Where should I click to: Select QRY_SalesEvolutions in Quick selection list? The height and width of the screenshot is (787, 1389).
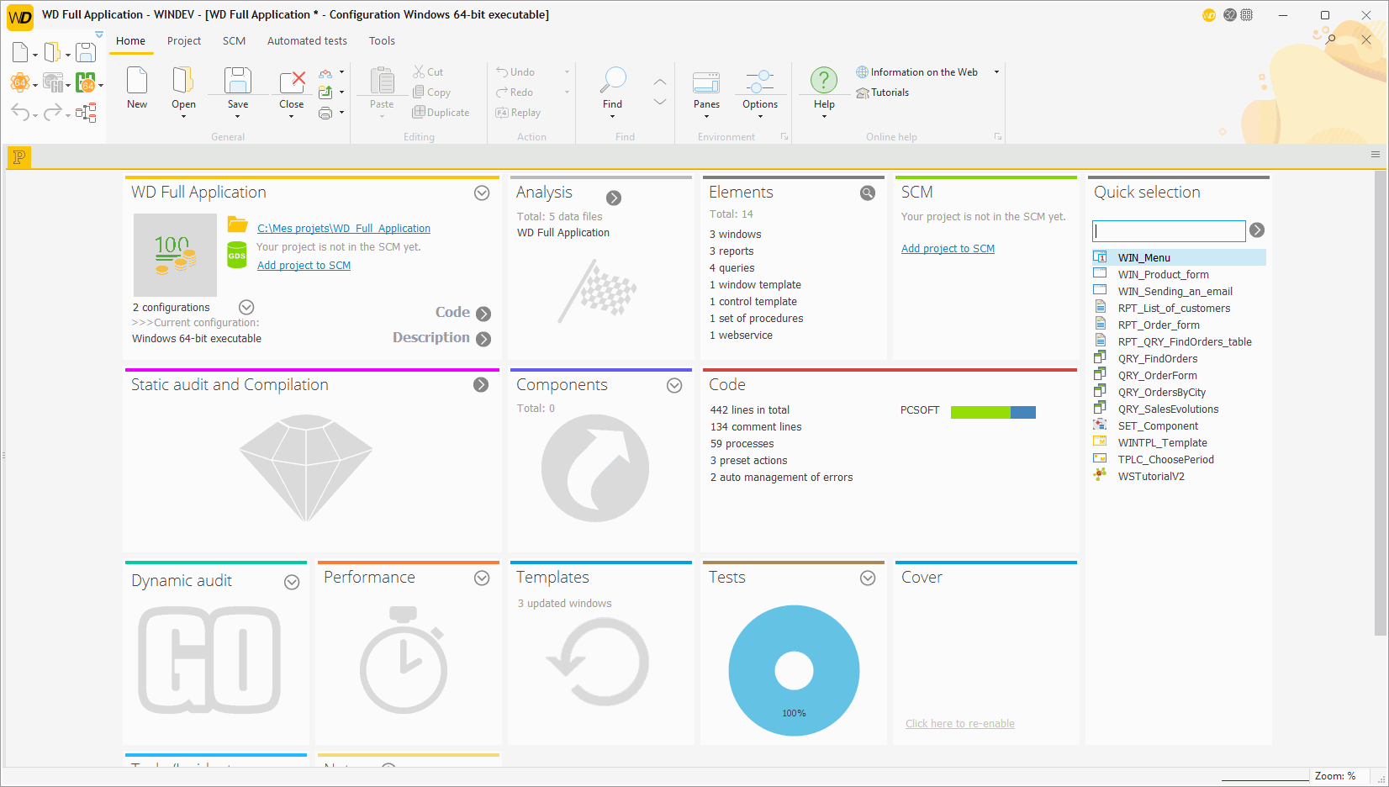(1178, 409)
